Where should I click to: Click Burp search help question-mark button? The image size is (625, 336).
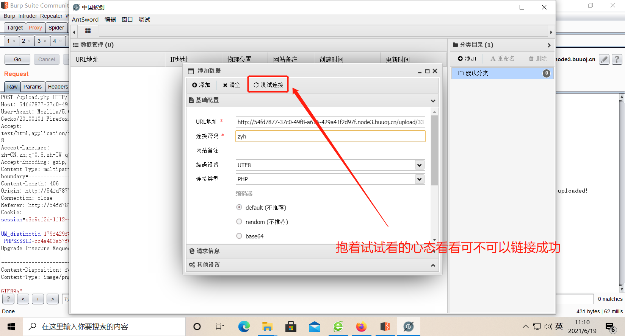pos(8,299)
